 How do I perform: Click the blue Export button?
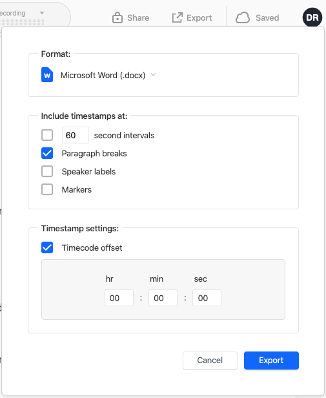point(271,361)
